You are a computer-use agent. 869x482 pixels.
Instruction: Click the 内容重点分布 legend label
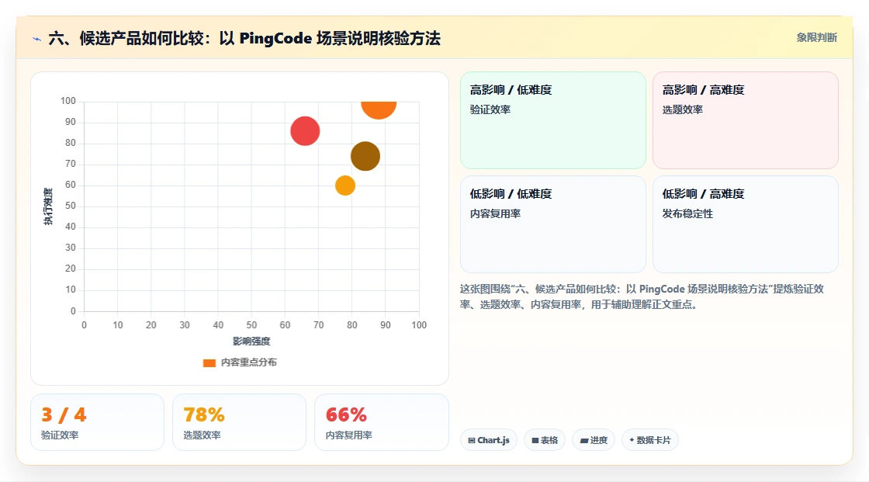[x=248, y=362]
